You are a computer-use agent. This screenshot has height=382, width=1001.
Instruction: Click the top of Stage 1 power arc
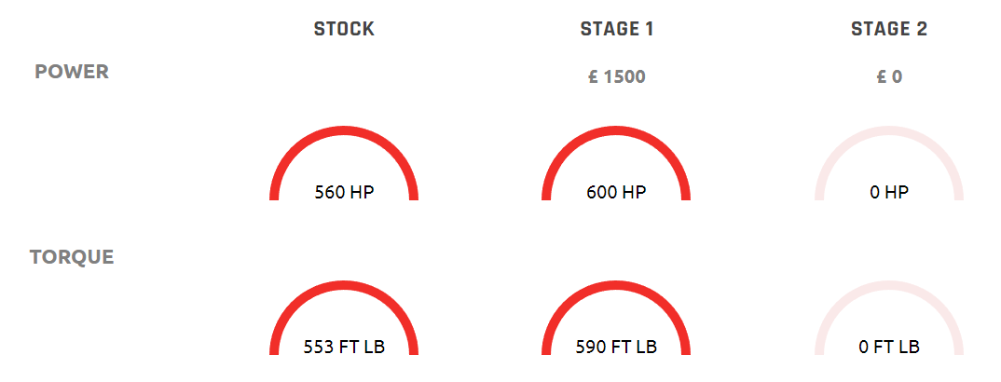(x=616, y=130)
